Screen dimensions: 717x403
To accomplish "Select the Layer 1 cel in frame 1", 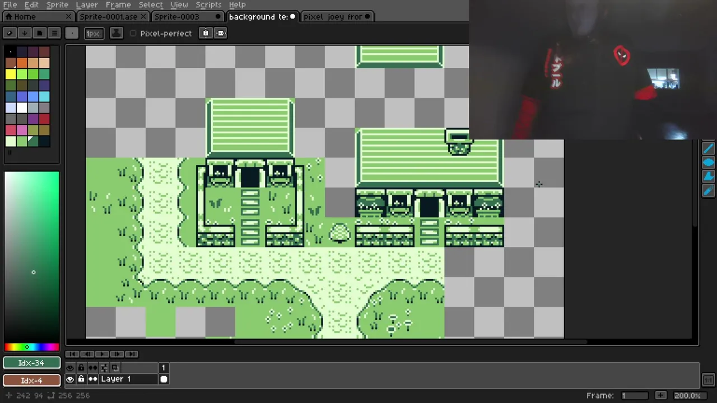I will click(x=164, y=379).
